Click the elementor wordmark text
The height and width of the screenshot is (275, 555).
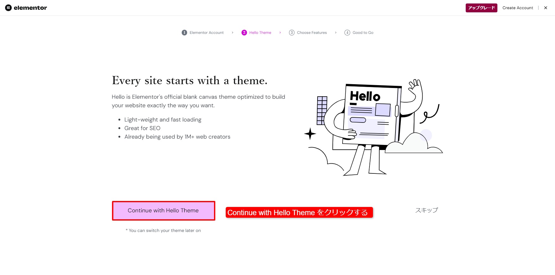coord(30,8)
